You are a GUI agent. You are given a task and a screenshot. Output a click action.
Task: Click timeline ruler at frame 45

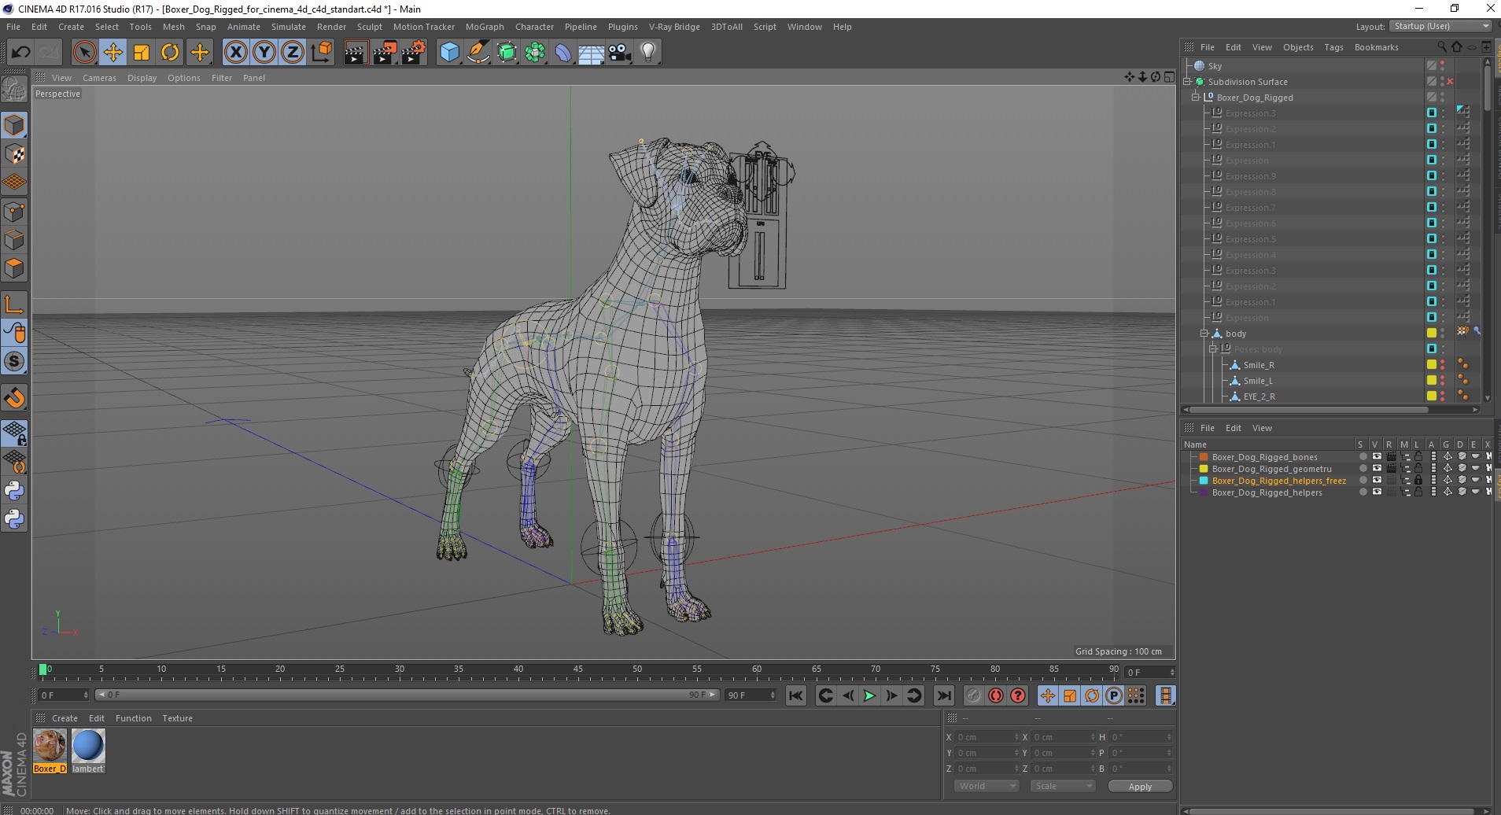pyautogui.click(x=577, y=671)
